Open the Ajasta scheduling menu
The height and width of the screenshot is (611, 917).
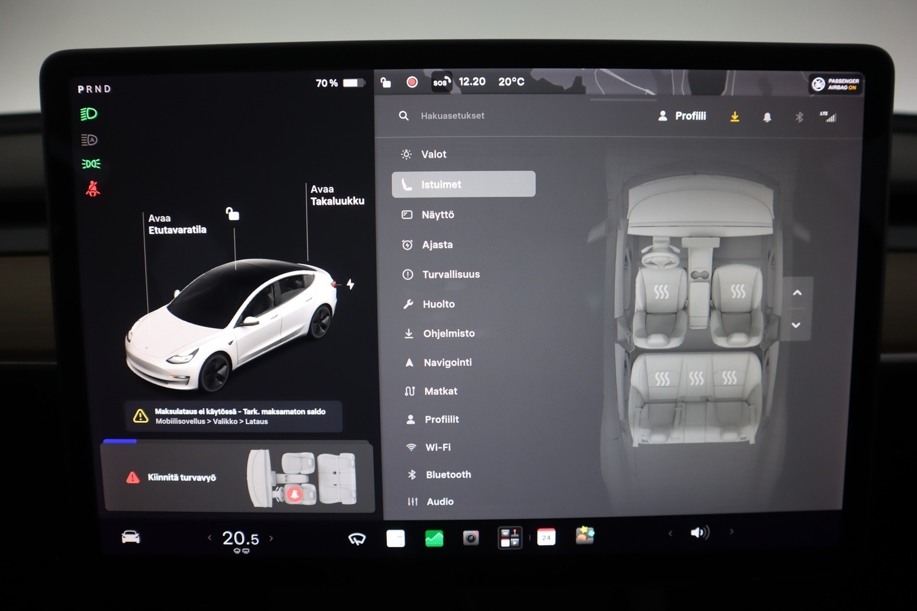click(427, 244)
